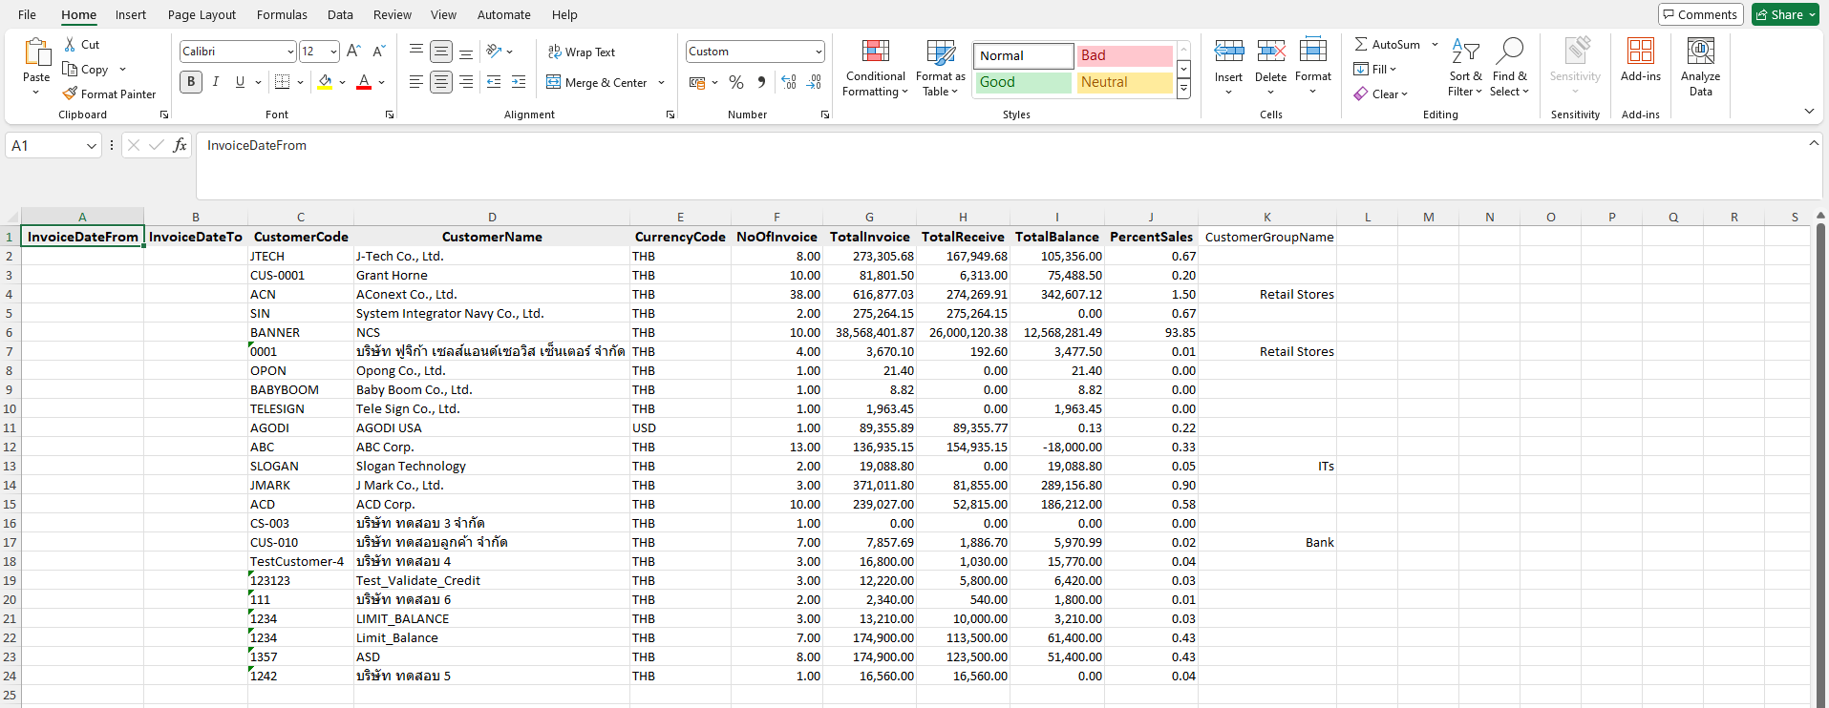Click Merge & Center button
This screenshot has height=708, width=1829.
coord(597,83)
